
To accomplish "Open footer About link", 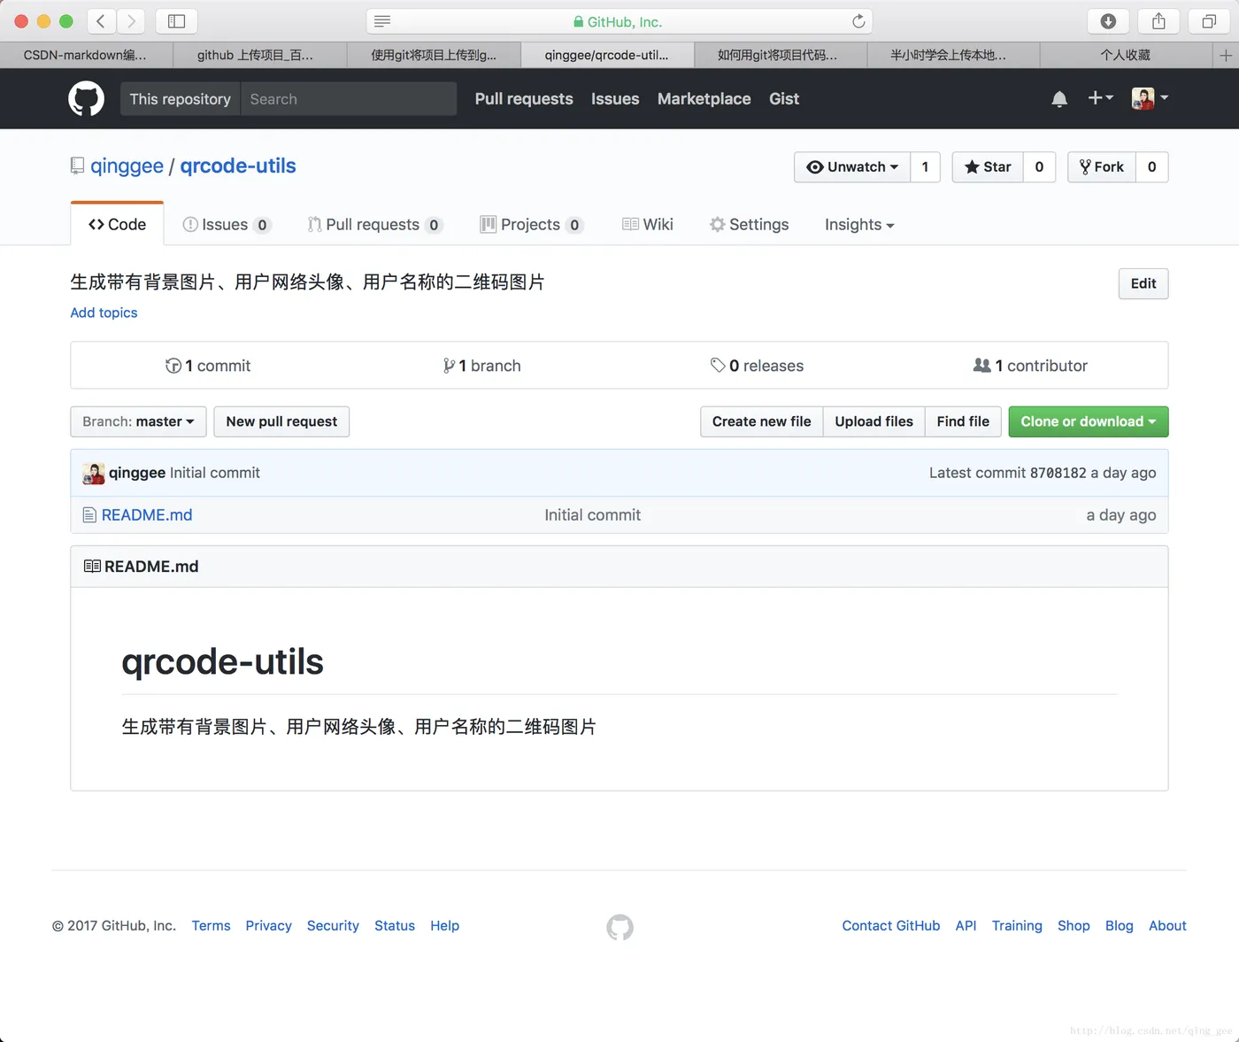I will (1167, 926).
